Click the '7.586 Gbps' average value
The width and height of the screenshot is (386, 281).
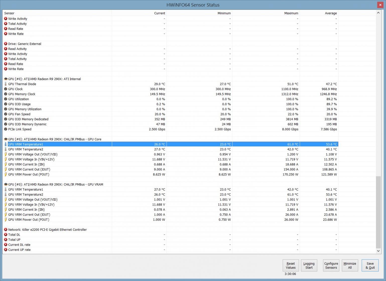[x=329, y=129]
